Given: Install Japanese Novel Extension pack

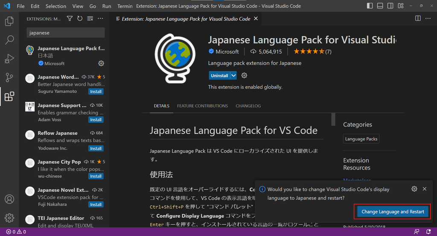Looking at the screenshot, I should [x=96, y=205].
